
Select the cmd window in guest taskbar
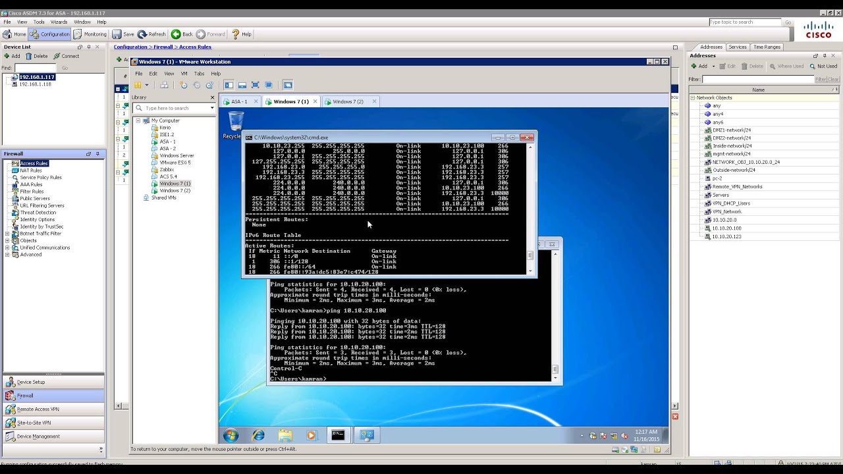point(338,435)
